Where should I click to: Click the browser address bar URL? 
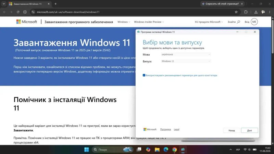(68, 12)
